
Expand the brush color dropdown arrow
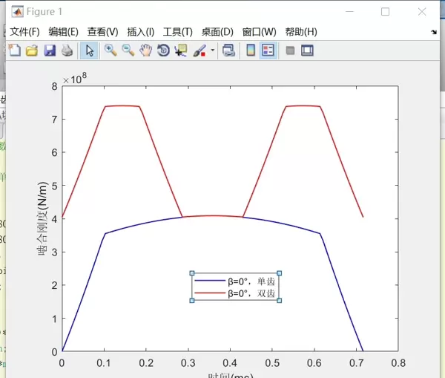pos(213,51)
